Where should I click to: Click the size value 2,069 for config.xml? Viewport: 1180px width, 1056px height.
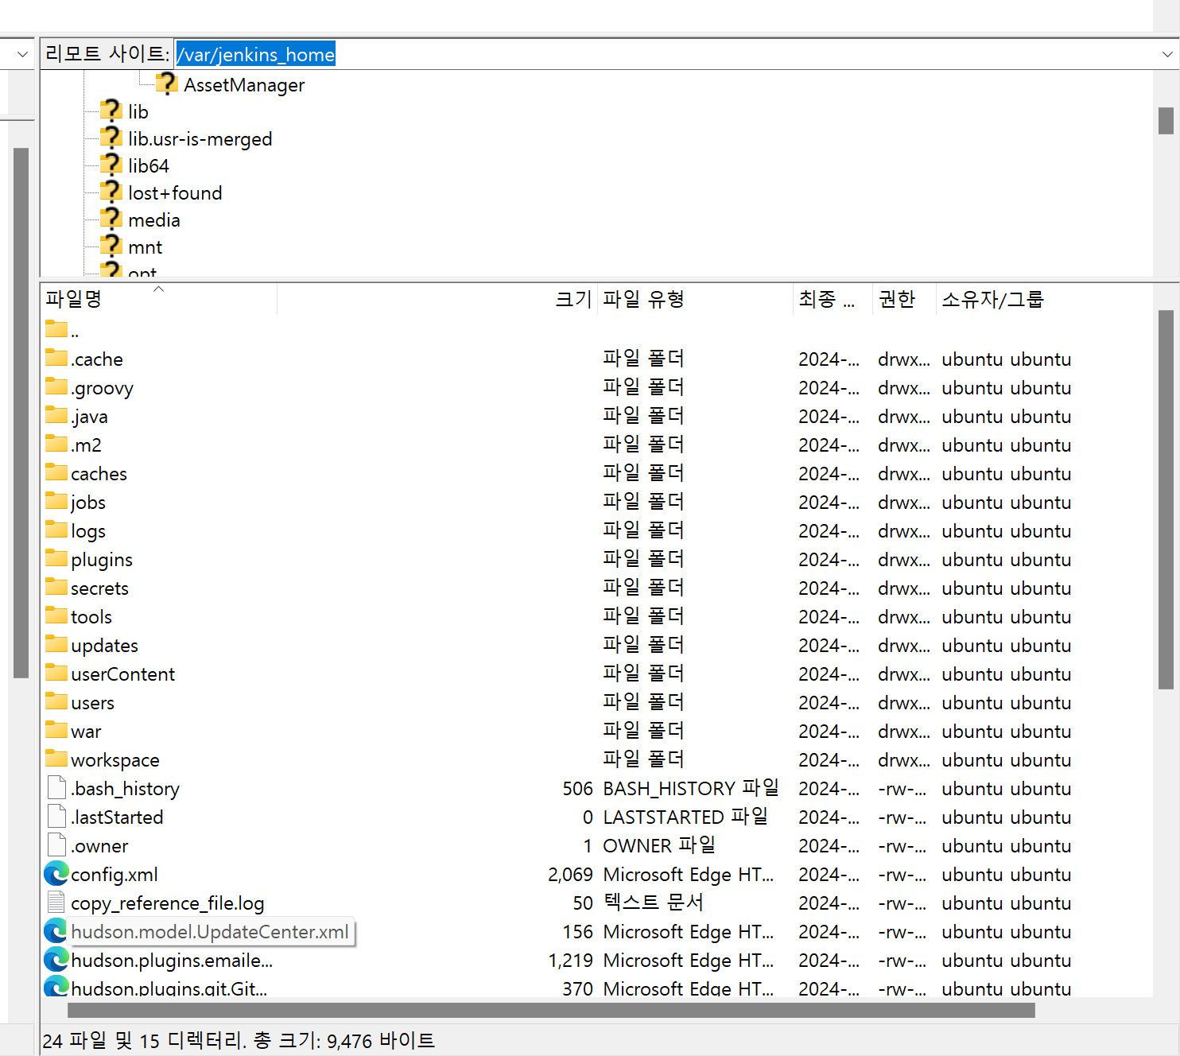[x=570, y=875]
